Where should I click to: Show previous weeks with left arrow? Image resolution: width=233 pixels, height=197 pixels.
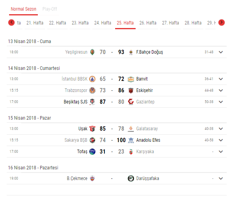(x=11, y=23)
